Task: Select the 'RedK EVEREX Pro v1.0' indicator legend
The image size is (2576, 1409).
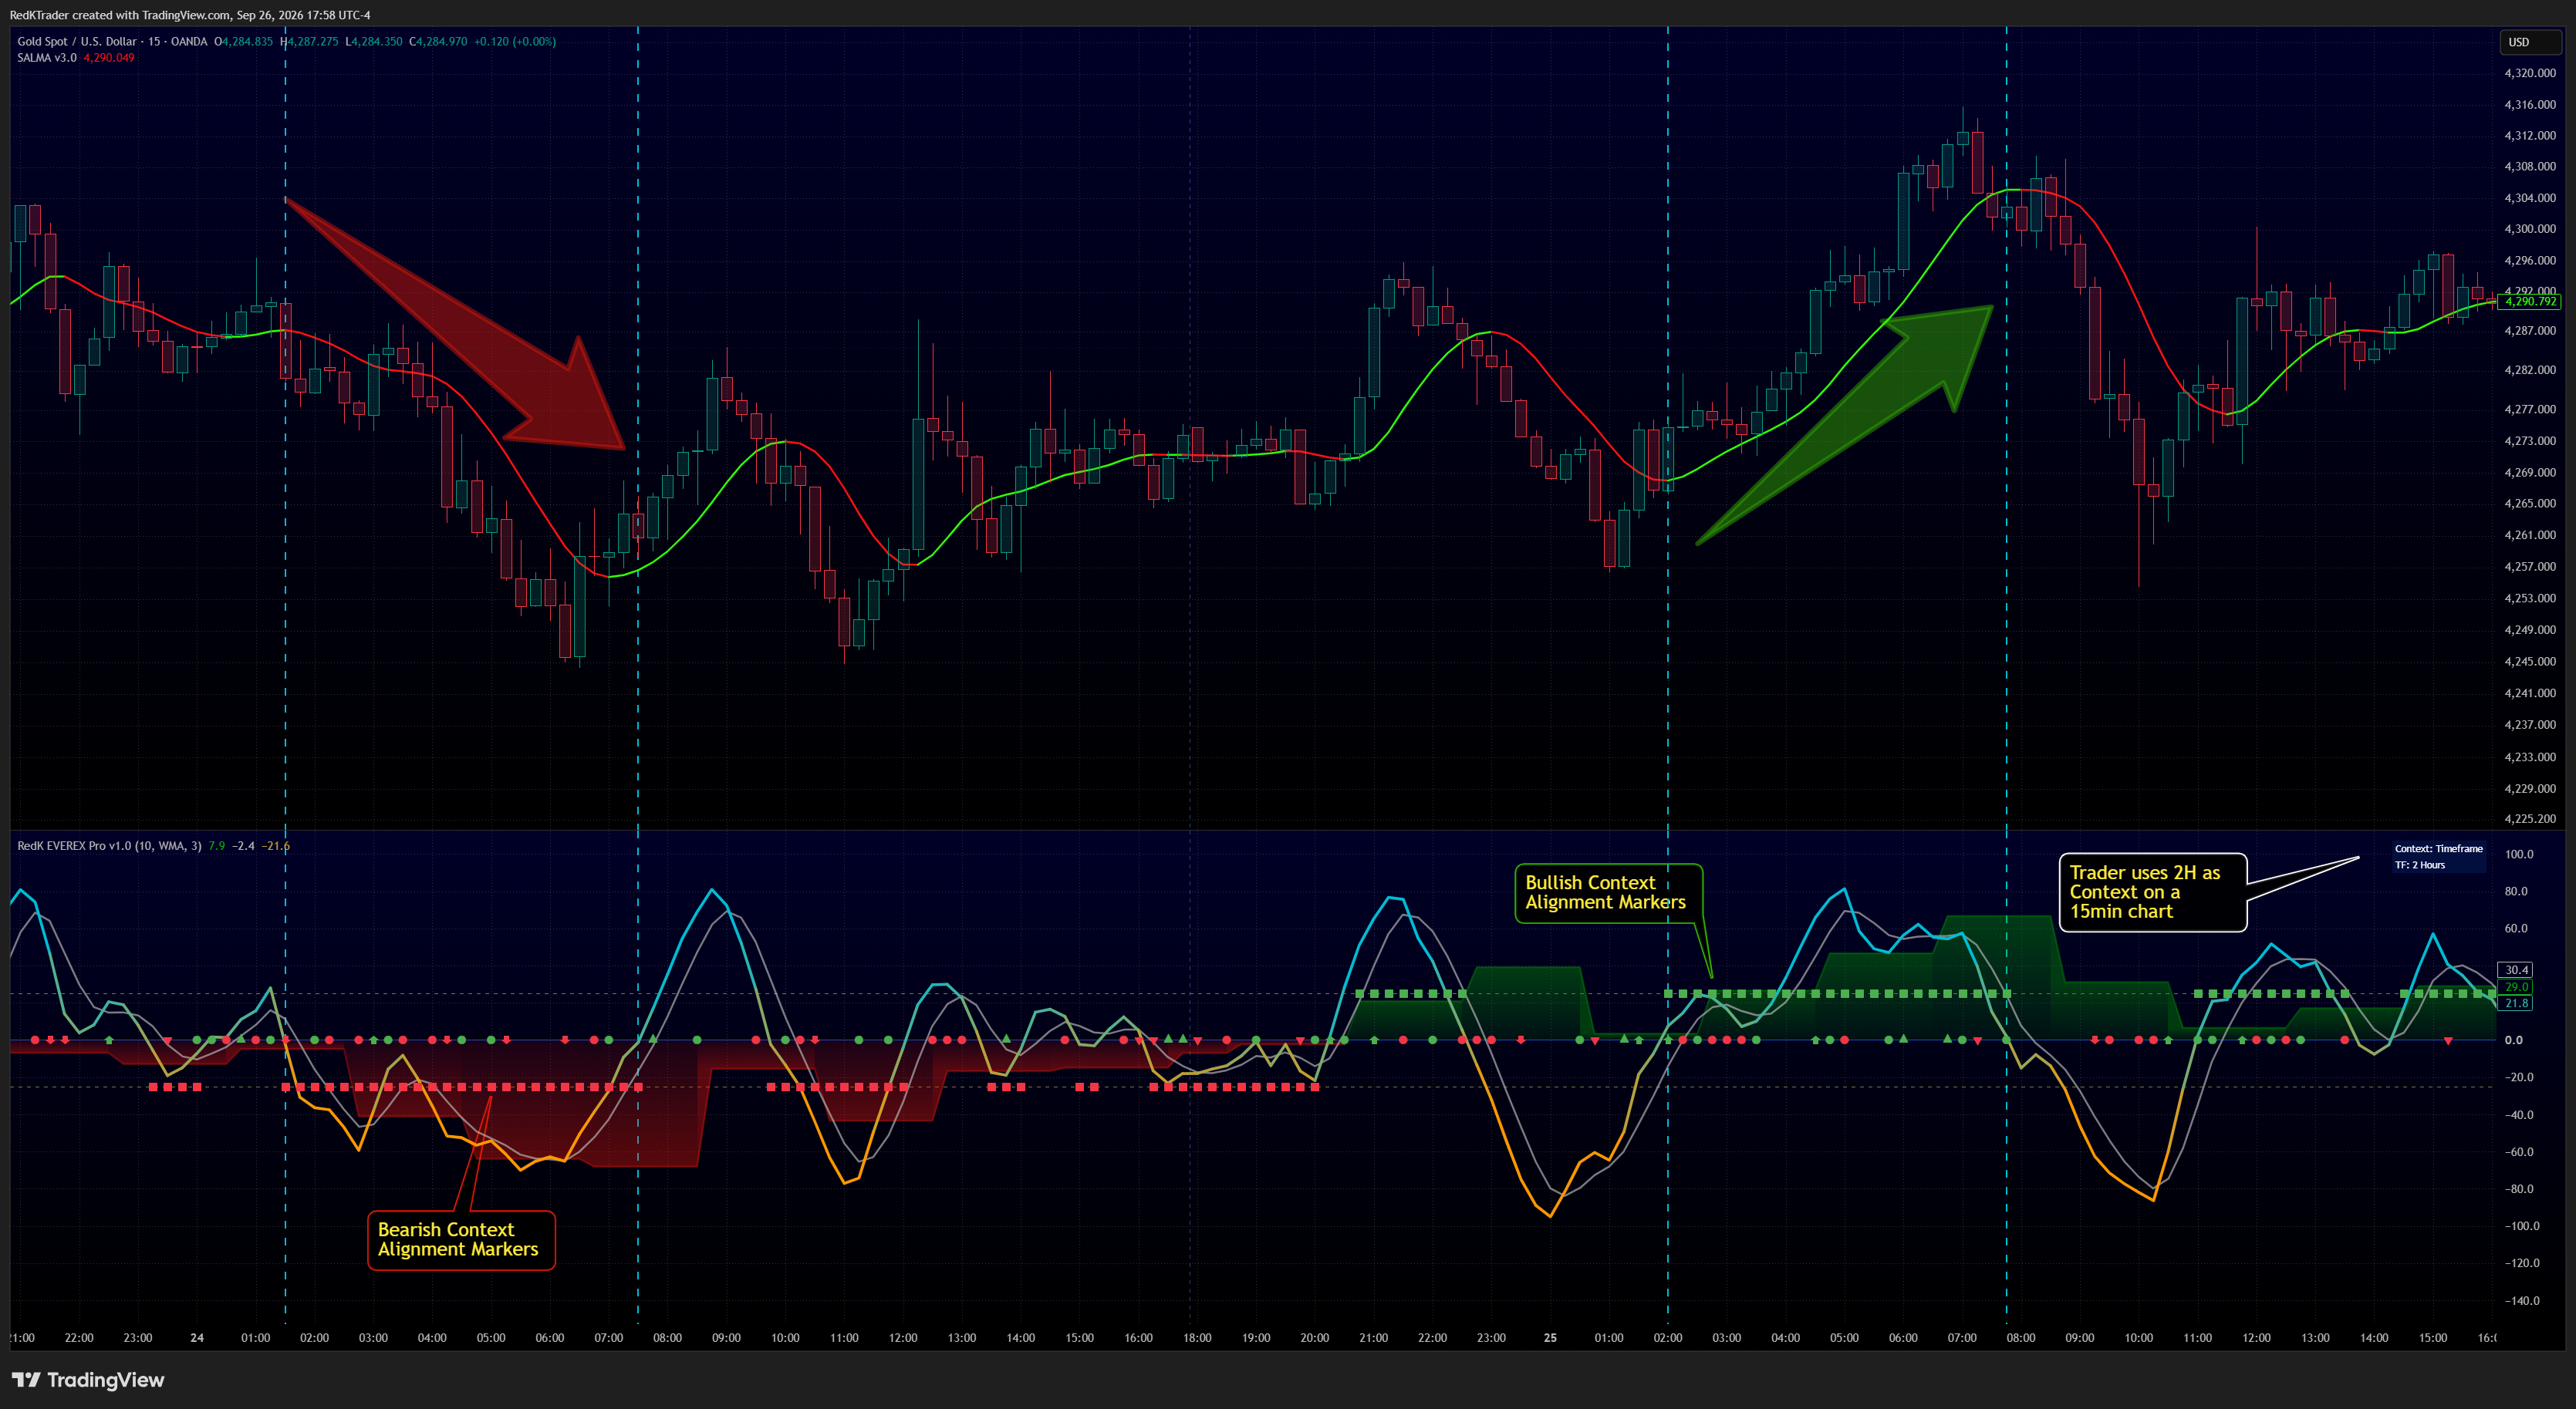Action: pos(109,845)
